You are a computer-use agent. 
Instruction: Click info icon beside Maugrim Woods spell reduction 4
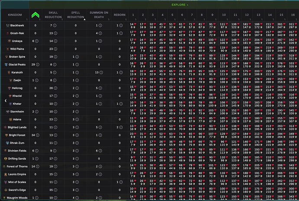point(77,198)
